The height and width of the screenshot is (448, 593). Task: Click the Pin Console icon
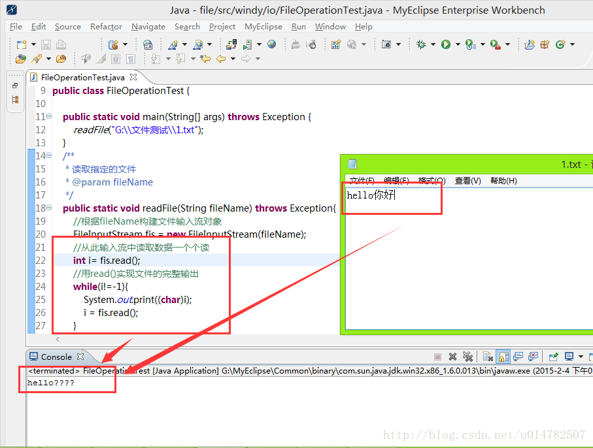coord(553,357)
